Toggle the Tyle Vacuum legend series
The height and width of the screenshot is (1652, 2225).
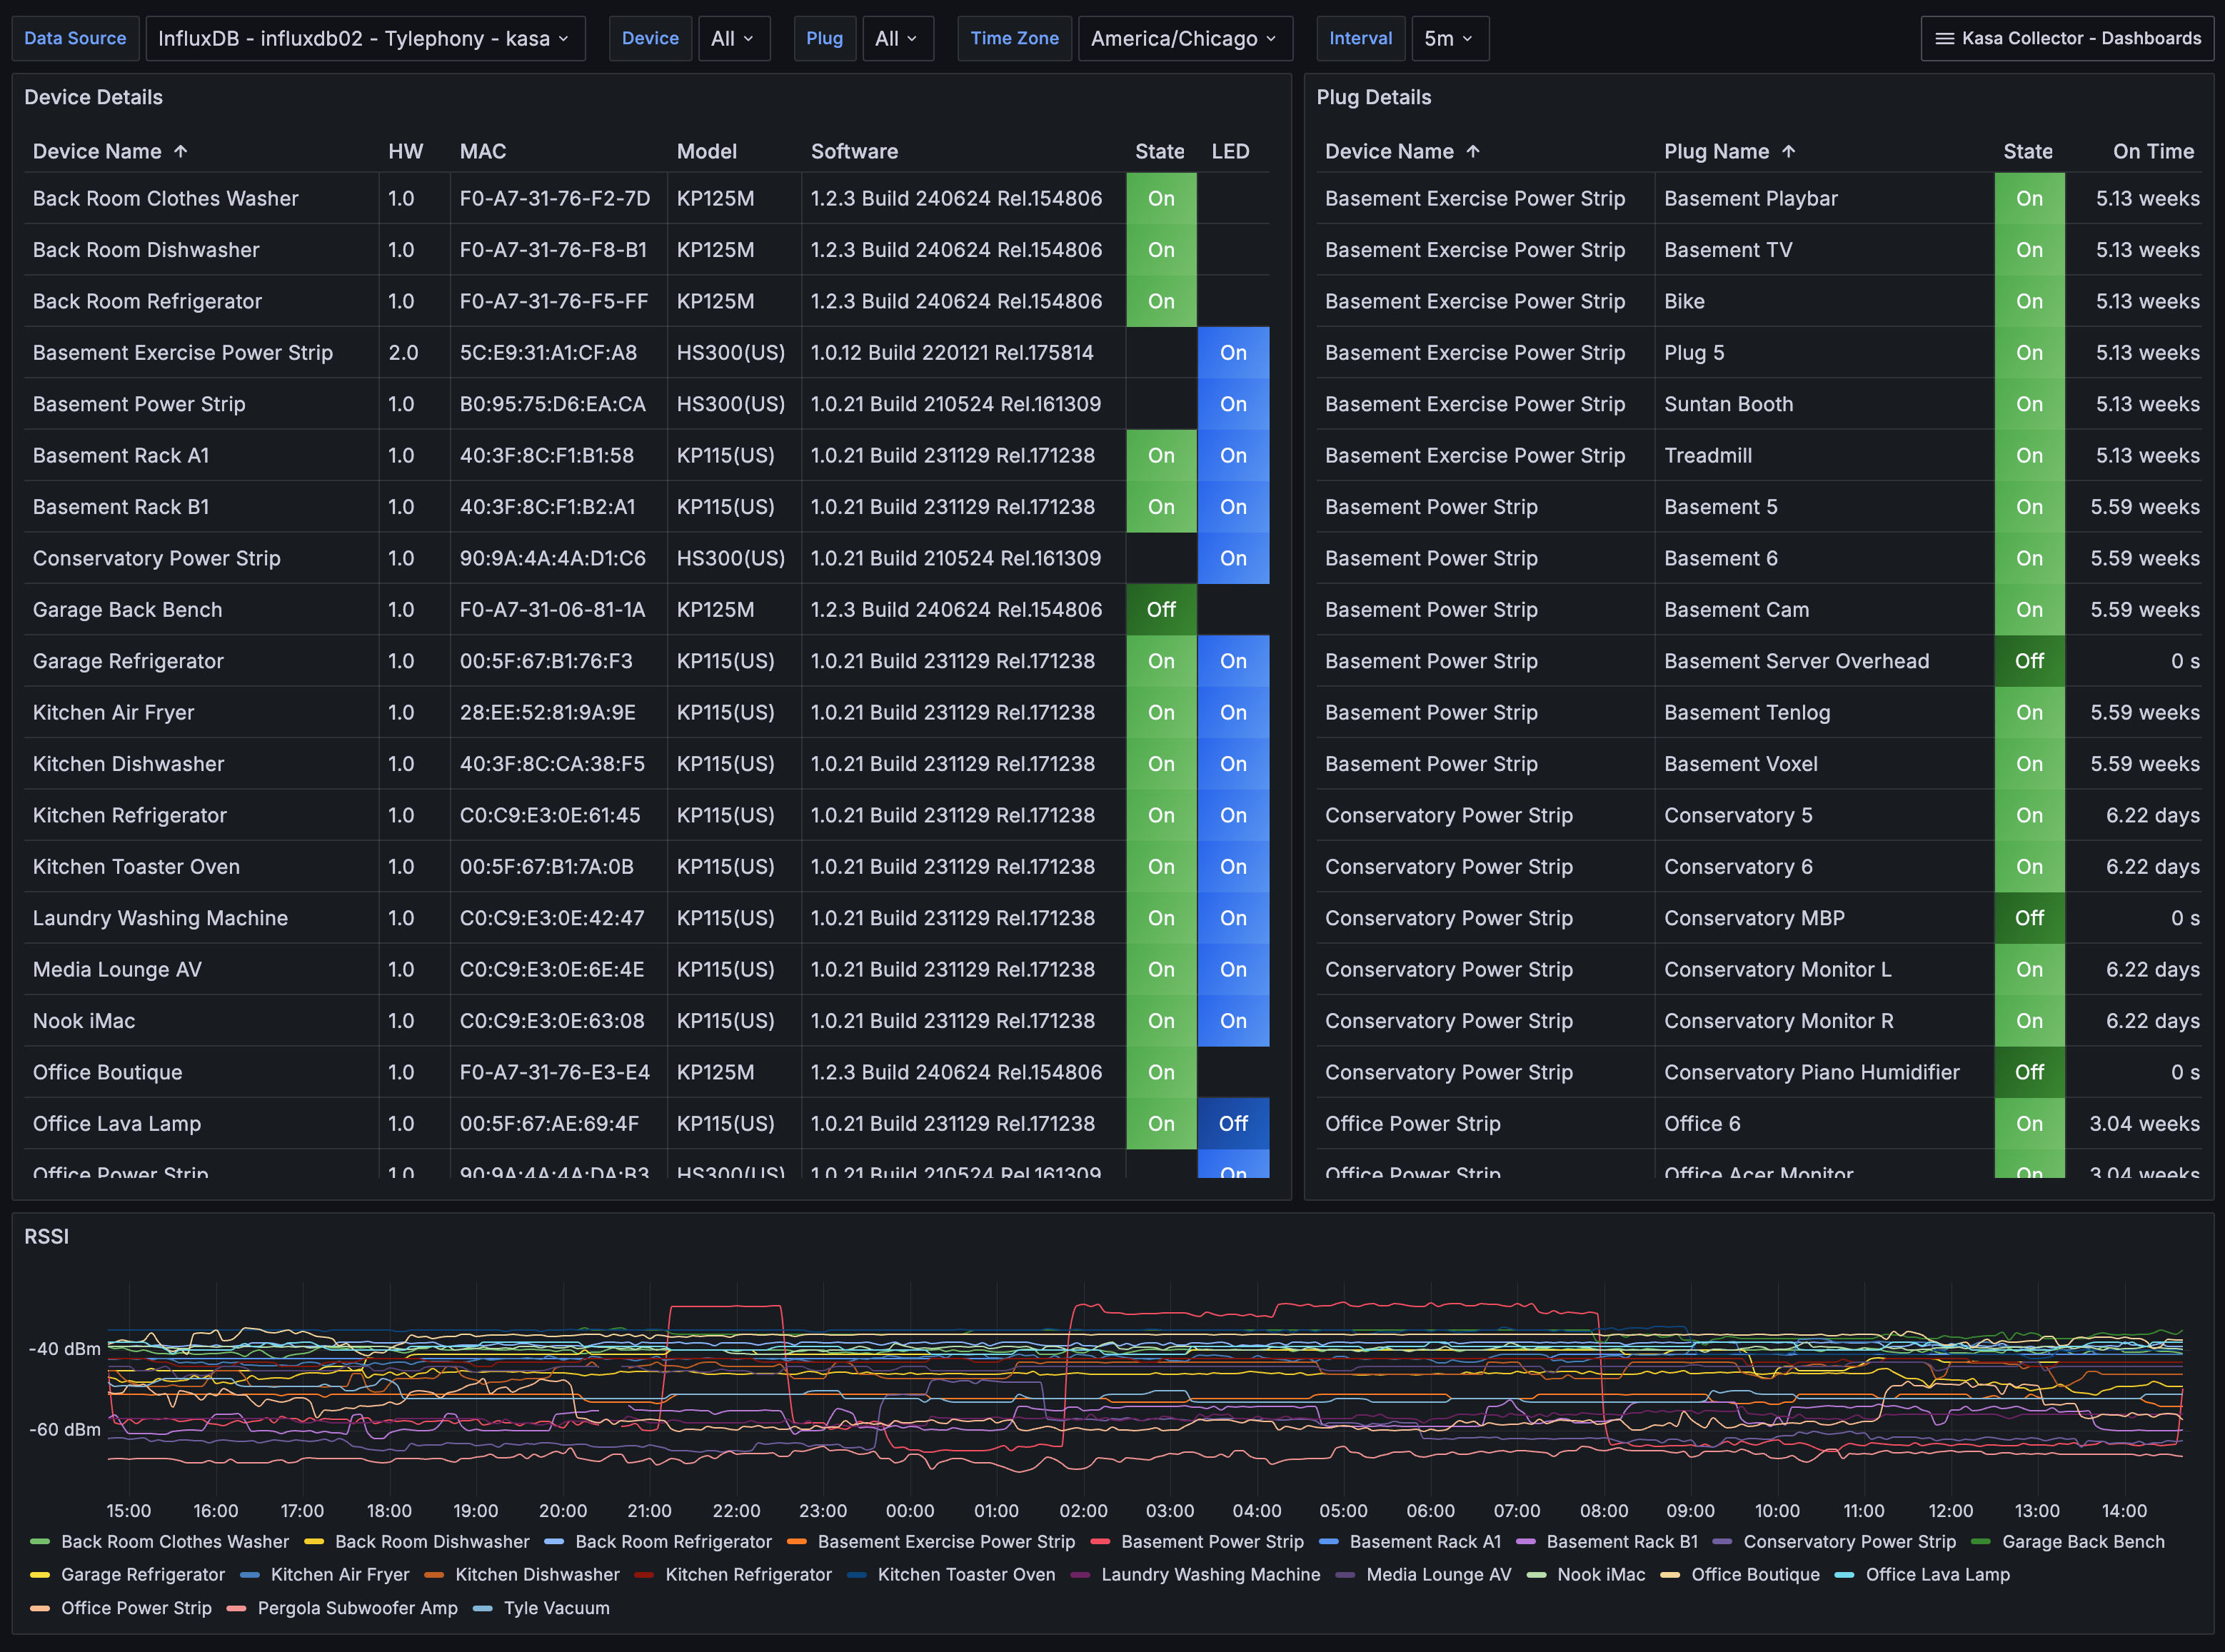click(x=556, y=1608)
